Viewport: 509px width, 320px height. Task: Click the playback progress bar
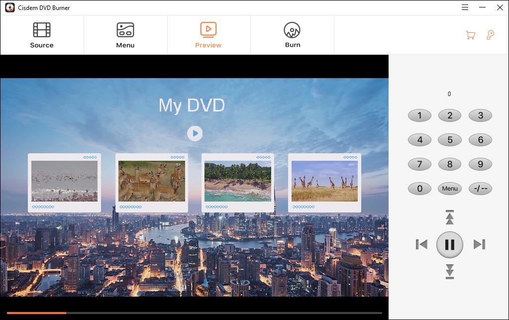(x=194, y=313)
